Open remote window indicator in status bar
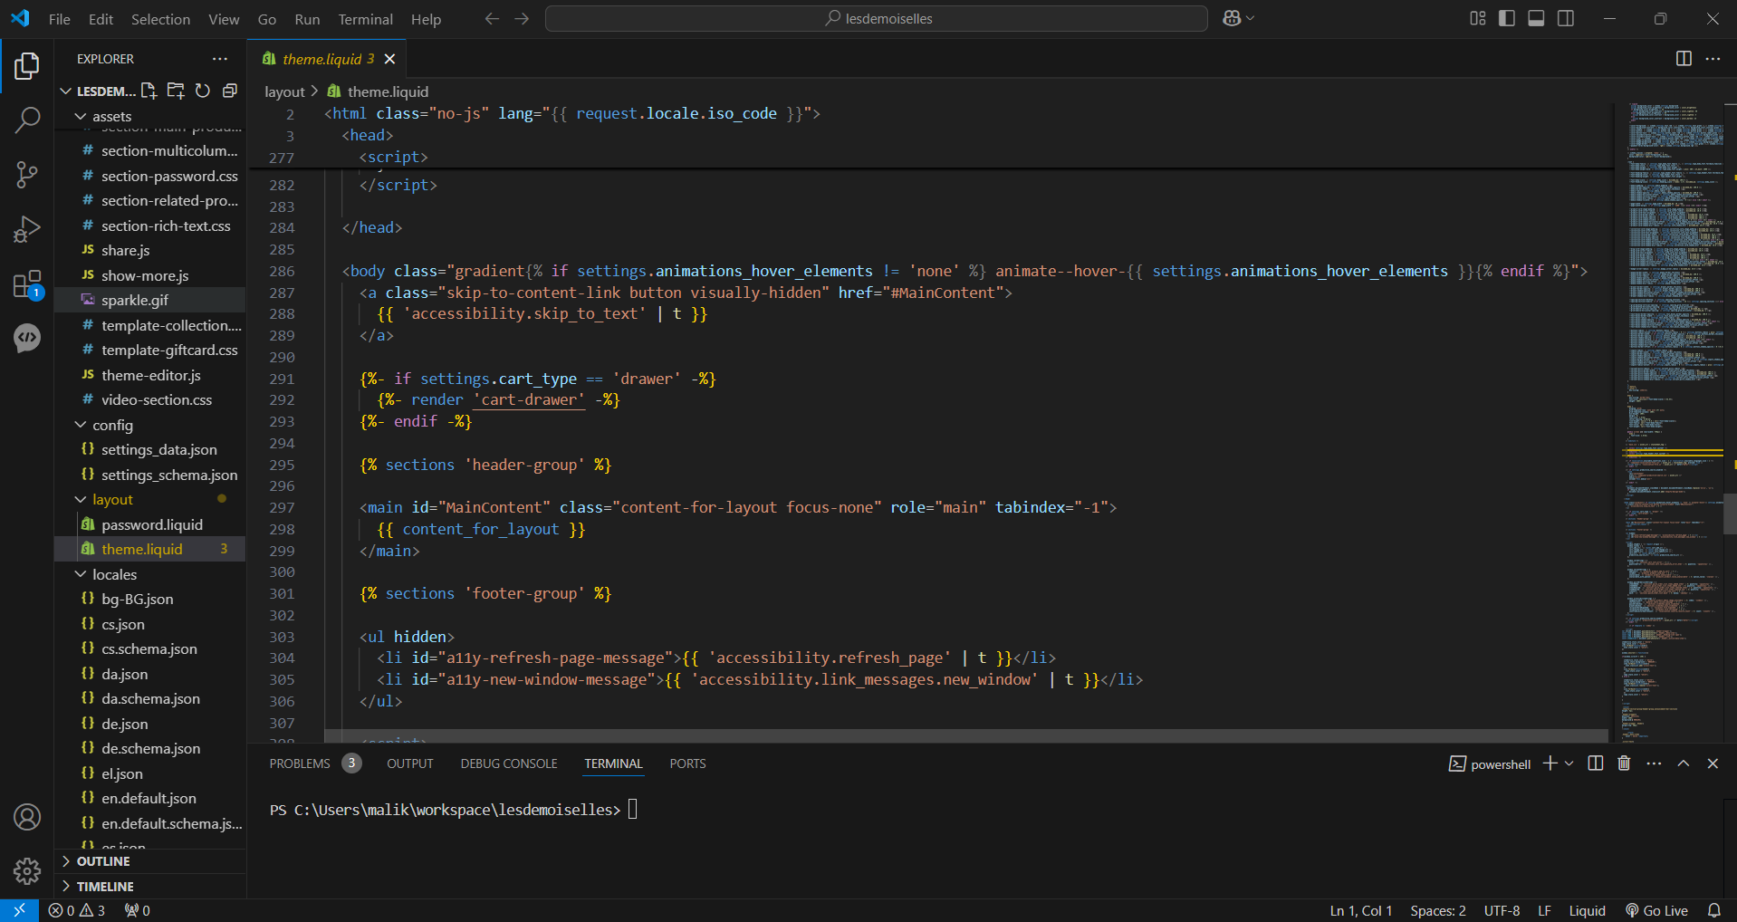Image resolution: width=1737 pixels, height=922 pixels. pos(19,910)
